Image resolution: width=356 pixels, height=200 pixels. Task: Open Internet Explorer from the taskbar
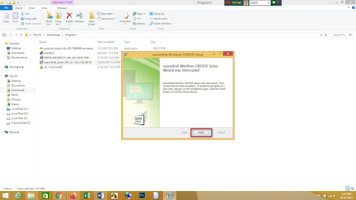(x=18, y=196)
